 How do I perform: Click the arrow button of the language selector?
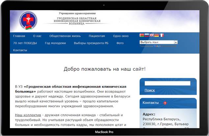tap(176, 42)
